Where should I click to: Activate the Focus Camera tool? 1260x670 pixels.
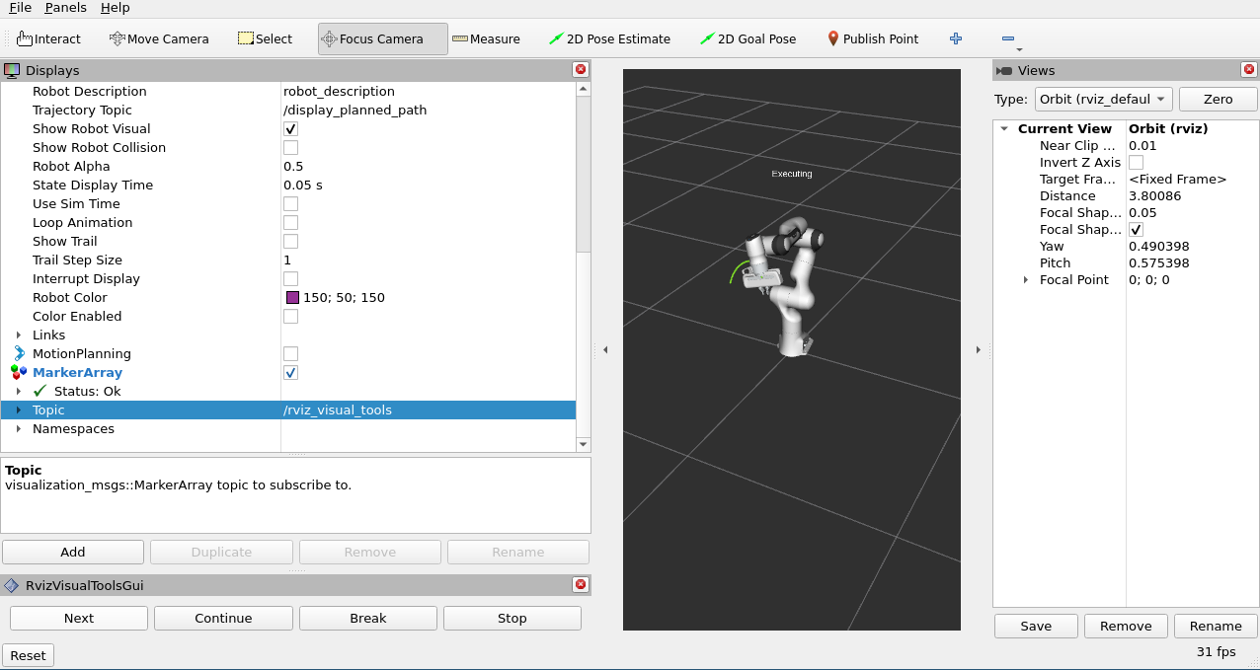point(382,38)
